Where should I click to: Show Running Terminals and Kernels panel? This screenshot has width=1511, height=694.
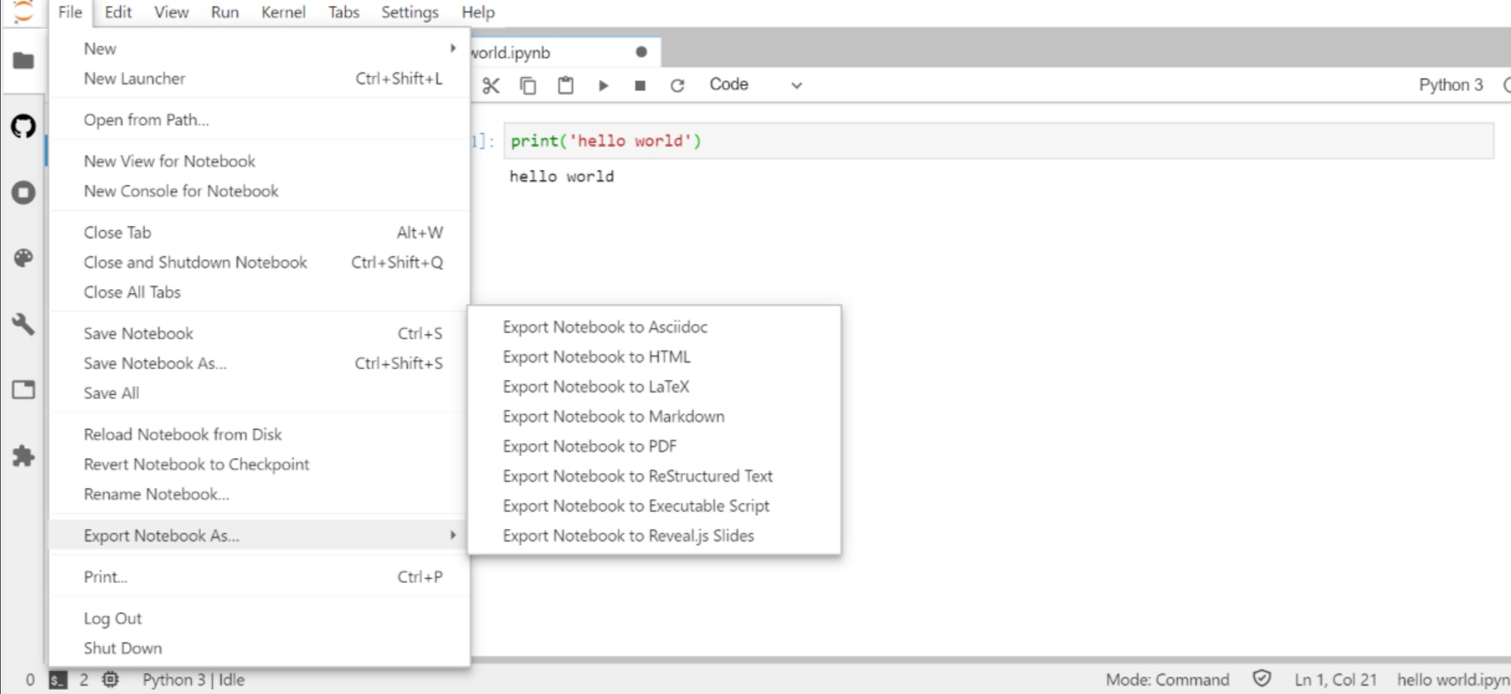coord(23,193)
